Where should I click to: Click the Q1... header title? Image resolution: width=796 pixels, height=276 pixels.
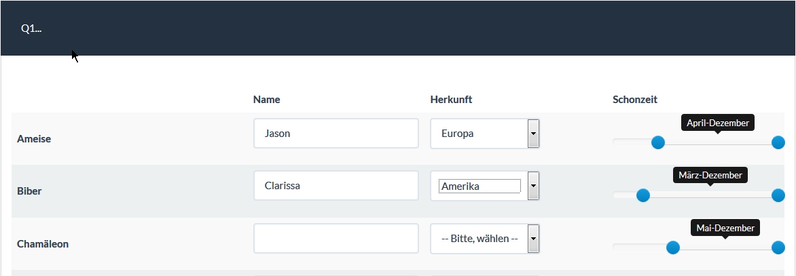(x=31, y=28)
